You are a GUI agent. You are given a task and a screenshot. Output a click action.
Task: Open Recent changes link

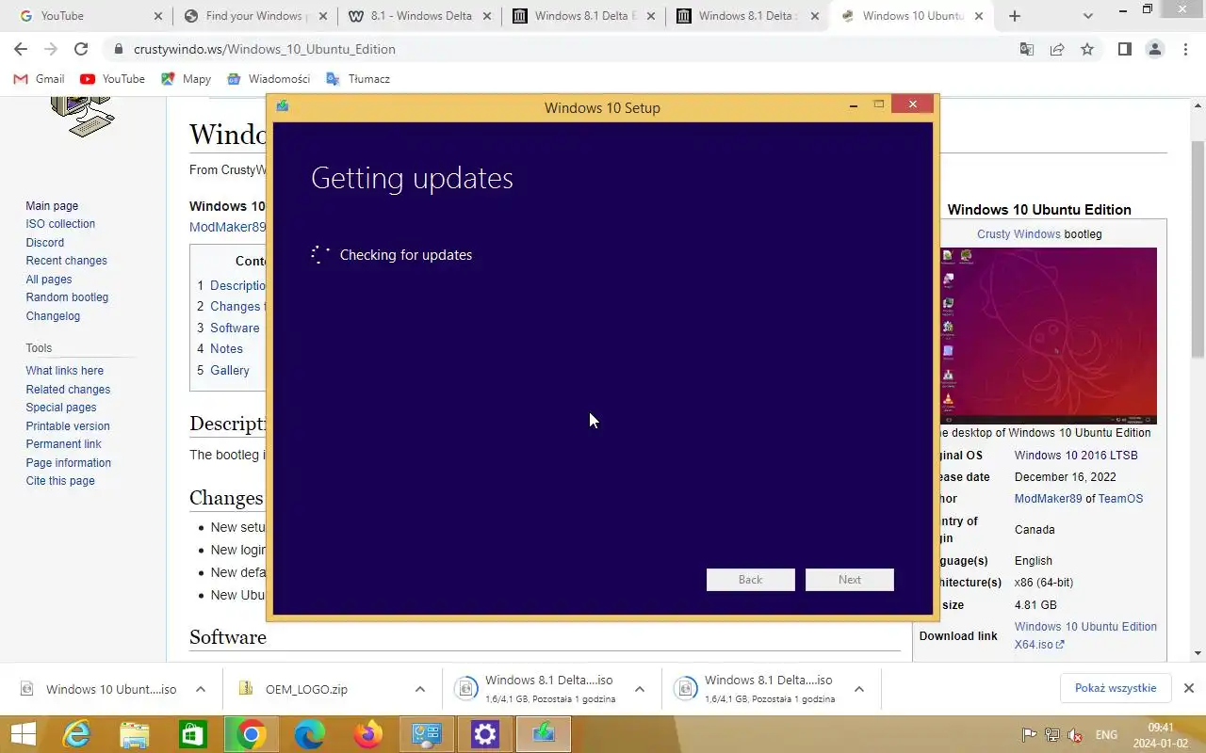pos(67,261)
